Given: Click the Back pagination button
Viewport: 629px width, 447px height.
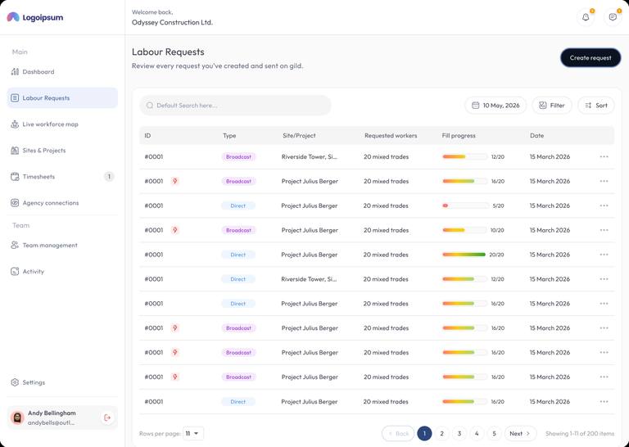Looking at the screenshot, I should [x=398, y=433].
